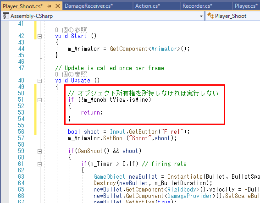
Task: Click the references link above Start
Action: 71,30
